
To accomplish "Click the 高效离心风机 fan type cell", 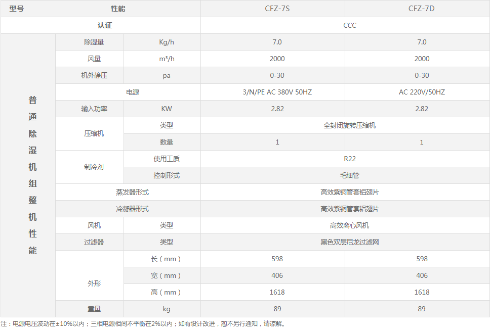I will click(349, 225).
